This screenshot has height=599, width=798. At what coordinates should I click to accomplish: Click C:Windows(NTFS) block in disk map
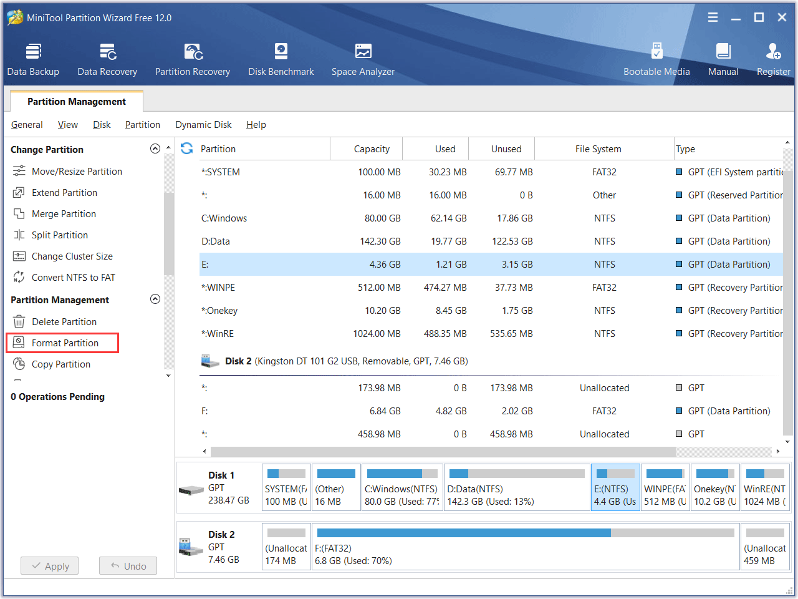click(x=402, y=487)
